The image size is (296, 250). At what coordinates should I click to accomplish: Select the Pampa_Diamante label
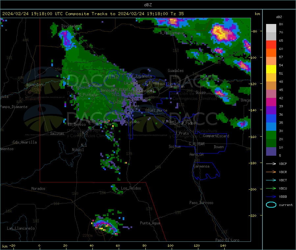(13, 107)
